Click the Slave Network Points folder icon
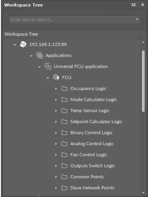The height and width of the screenshot is (197, 148). tap(64, 188)
